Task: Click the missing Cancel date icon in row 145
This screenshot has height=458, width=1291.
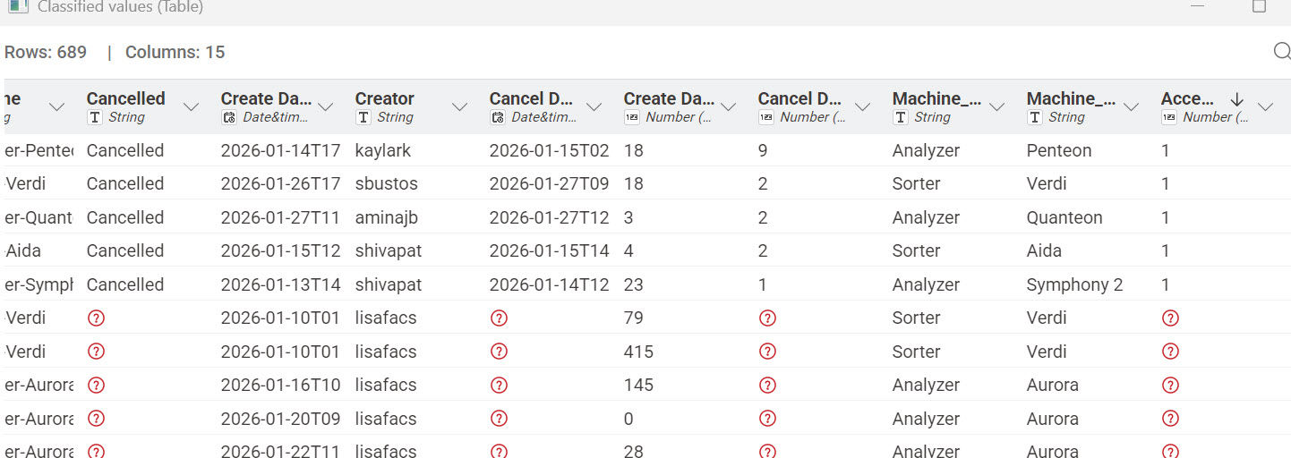Action: [499, 386]
